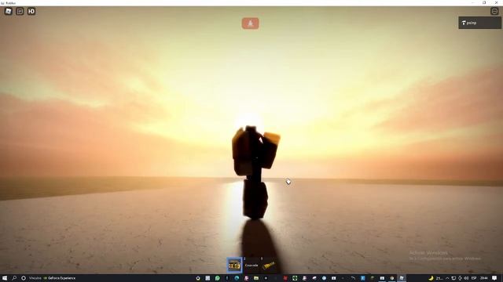503x282 pixels.
Task: Open the weather moon icon in the system tray
Action: pyautogui.click(x=431, y=278)
